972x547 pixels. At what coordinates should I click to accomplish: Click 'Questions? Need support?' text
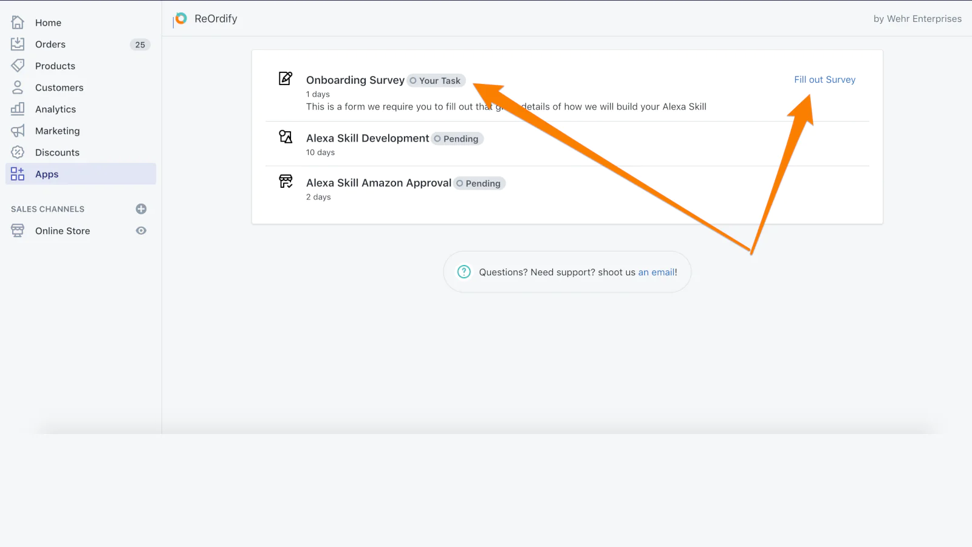[x=537, y=272]
